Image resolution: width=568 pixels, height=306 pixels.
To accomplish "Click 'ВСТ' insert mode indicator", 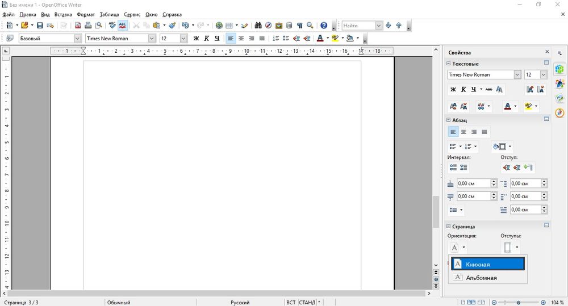I will tap(291, 303).
